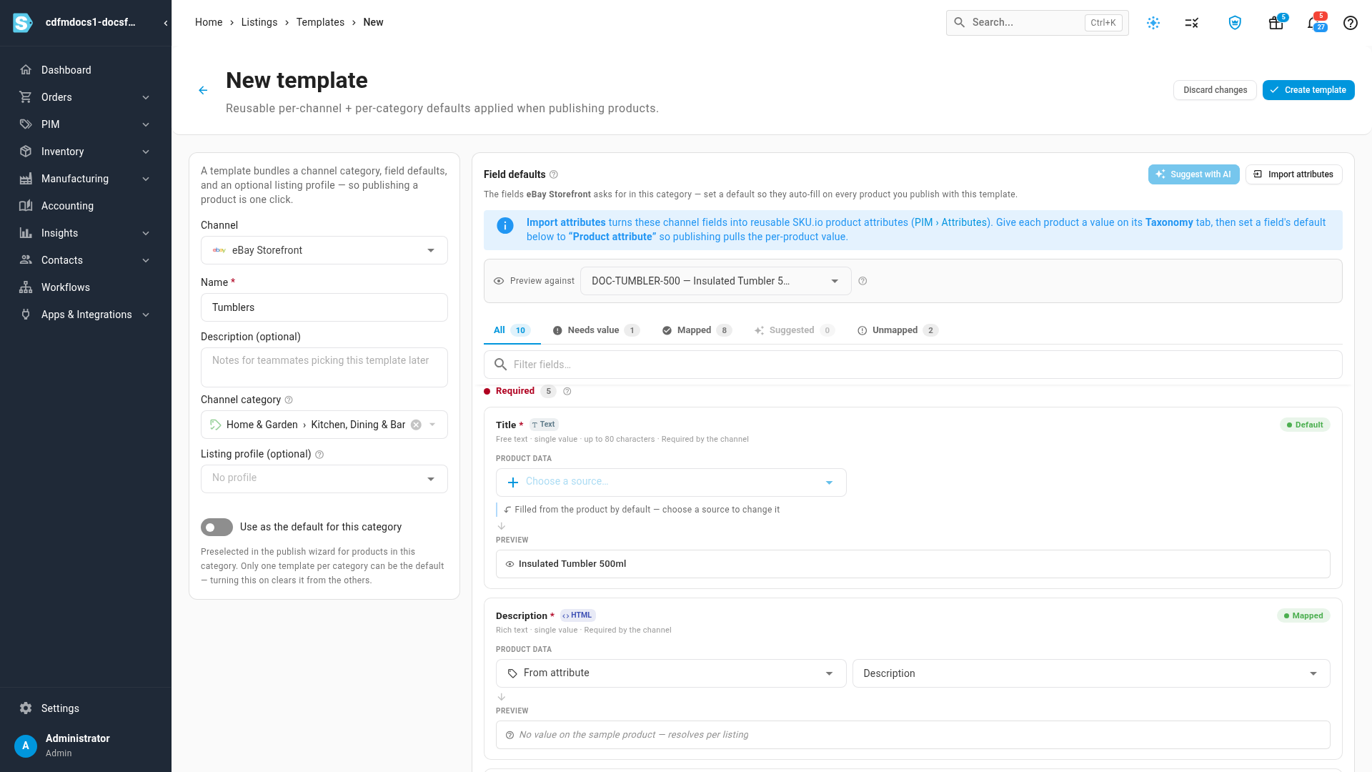Switch to the Mapped tab
The image size is (1372, 772).
point(697,330)
